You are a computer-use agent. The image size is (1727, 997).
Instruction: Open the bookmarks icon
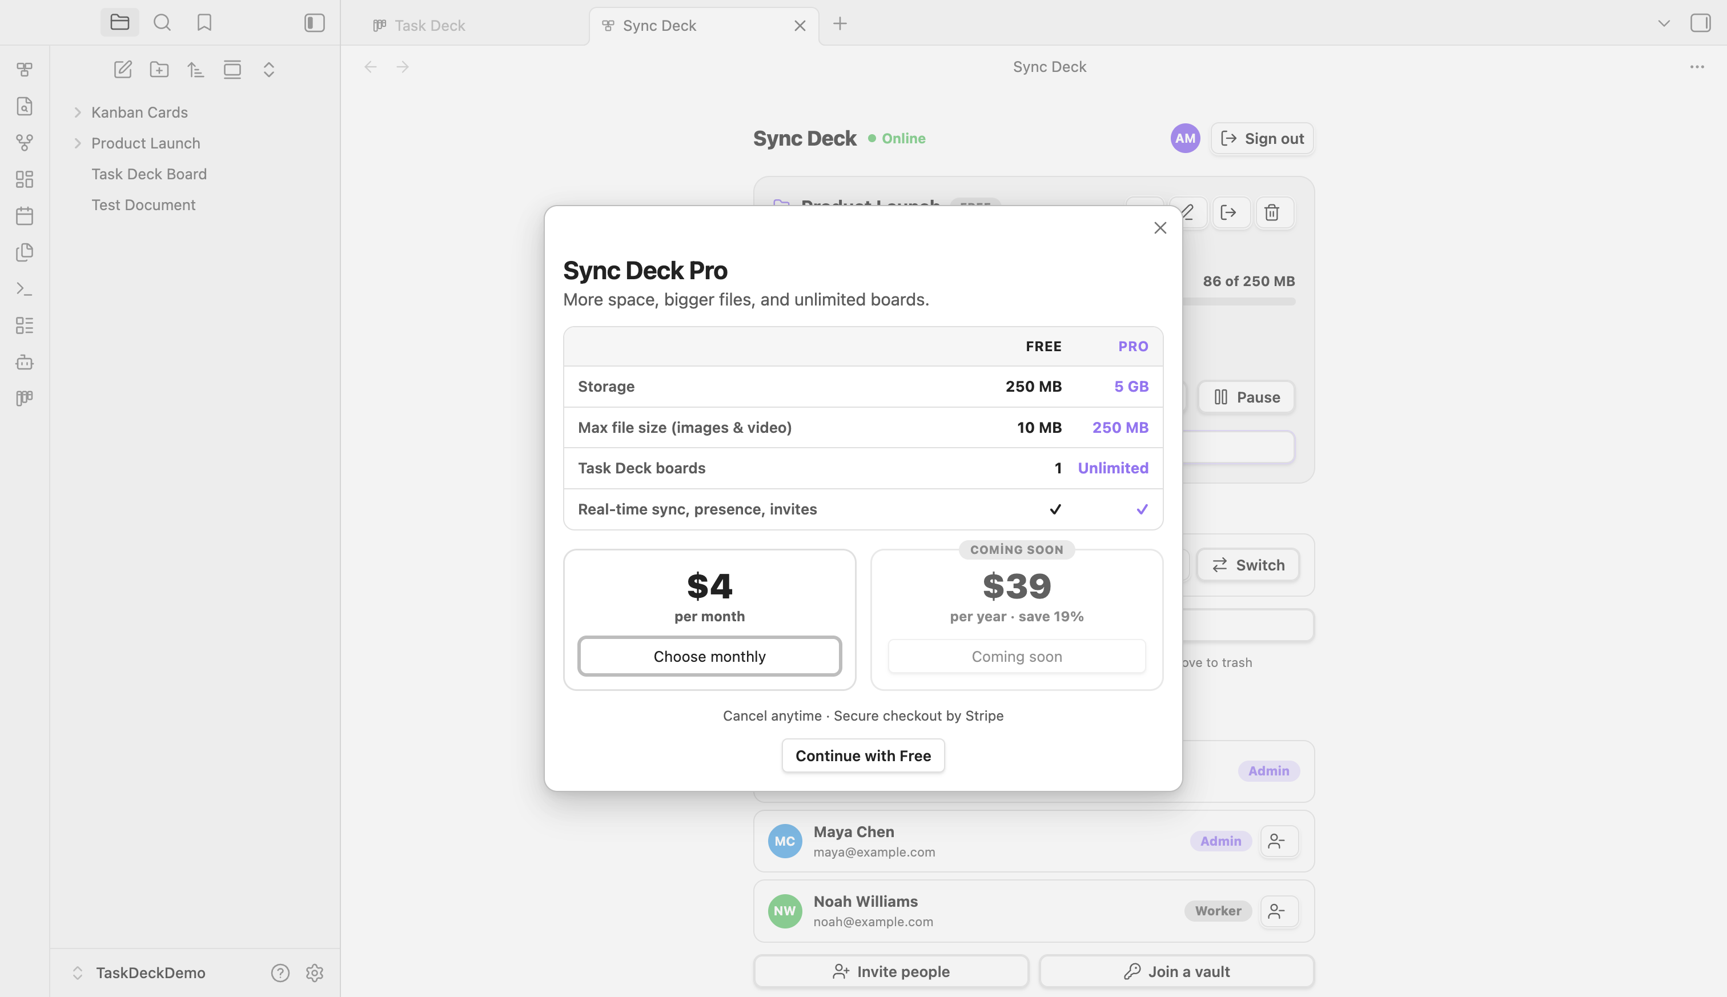pos(204,23)
